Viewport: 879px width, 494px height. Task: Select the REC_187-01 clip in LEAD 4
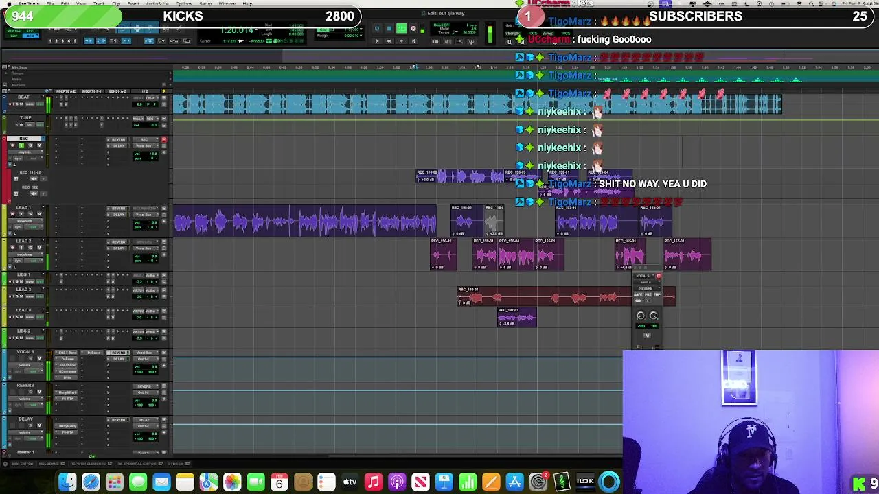pyautogui.click(x=517, y=317)
